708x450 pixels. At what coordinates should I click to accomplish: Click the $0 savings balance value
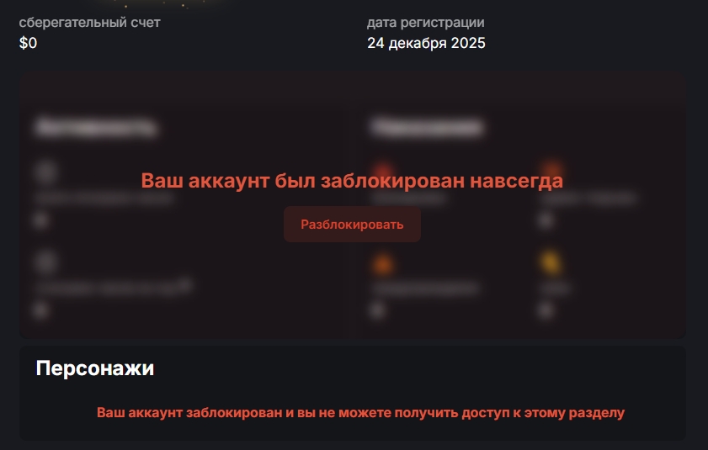click(x=28, y=43)
